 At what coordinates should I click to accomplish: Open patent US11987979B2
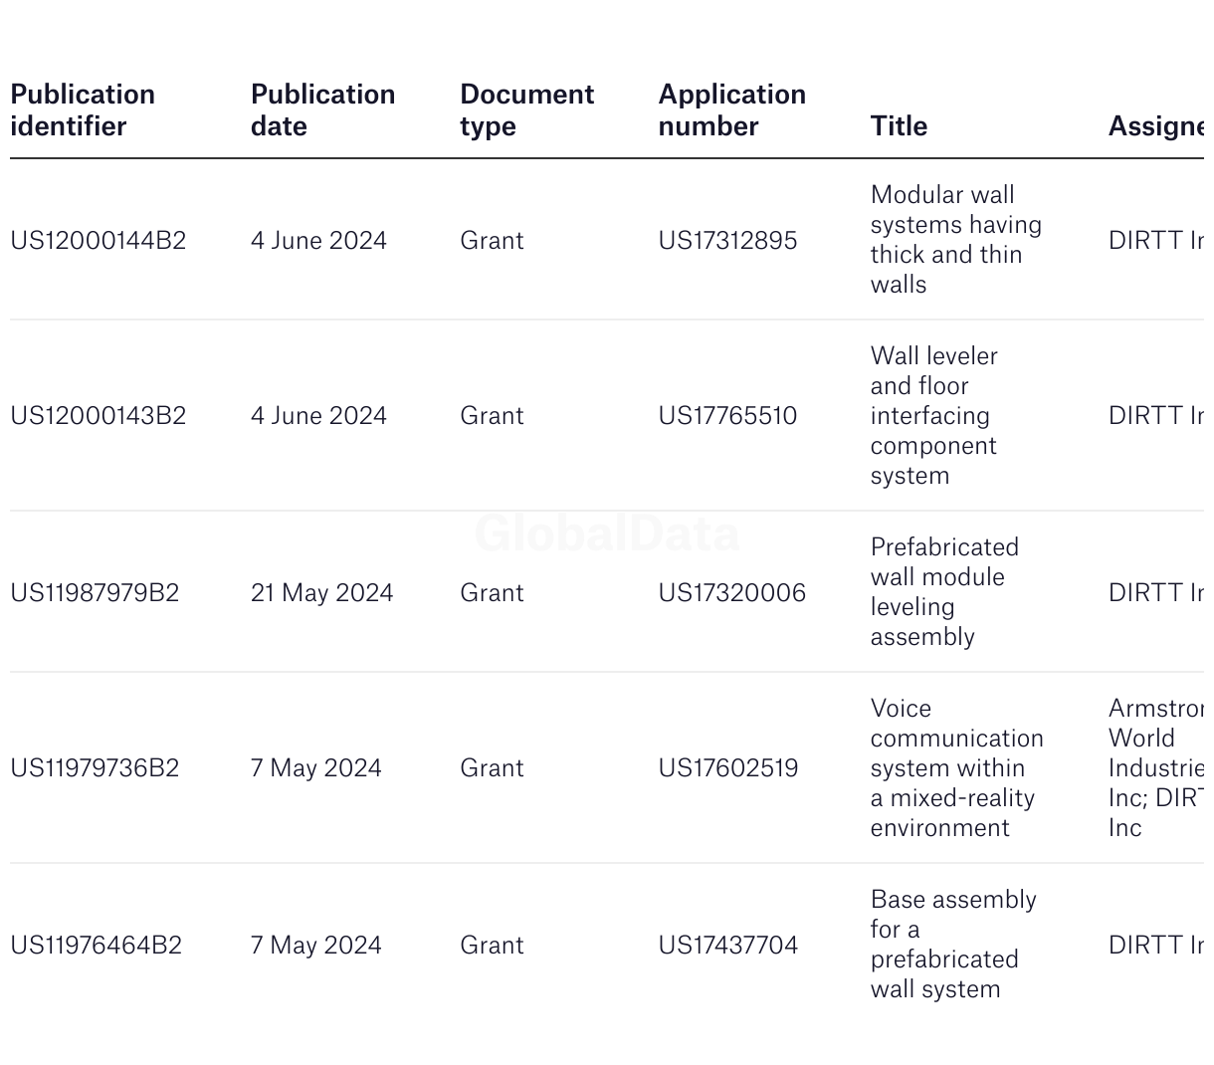95,593
